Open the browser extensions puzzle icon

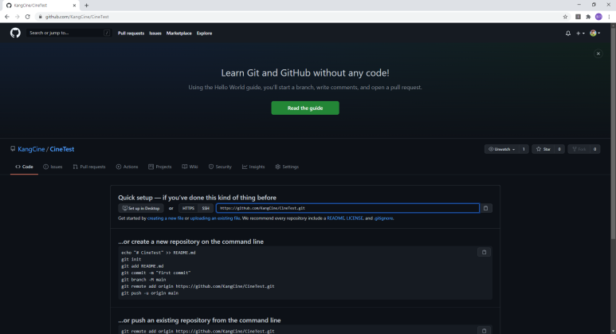pos(588,17)
